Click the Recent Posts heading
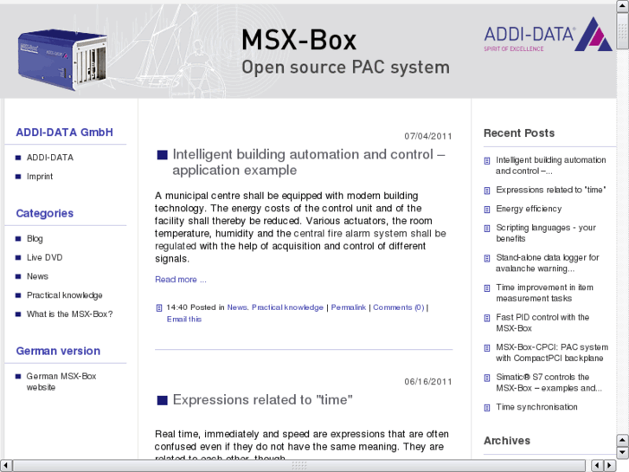Screen dimensions: 629x472 tap(519, 133)
